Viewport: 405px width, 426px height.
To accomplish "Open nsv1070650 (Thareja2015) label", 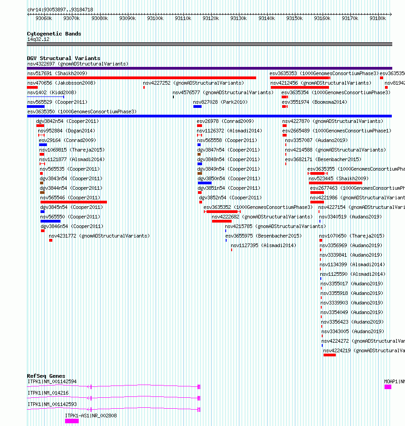I will click(x=352, y=236).
